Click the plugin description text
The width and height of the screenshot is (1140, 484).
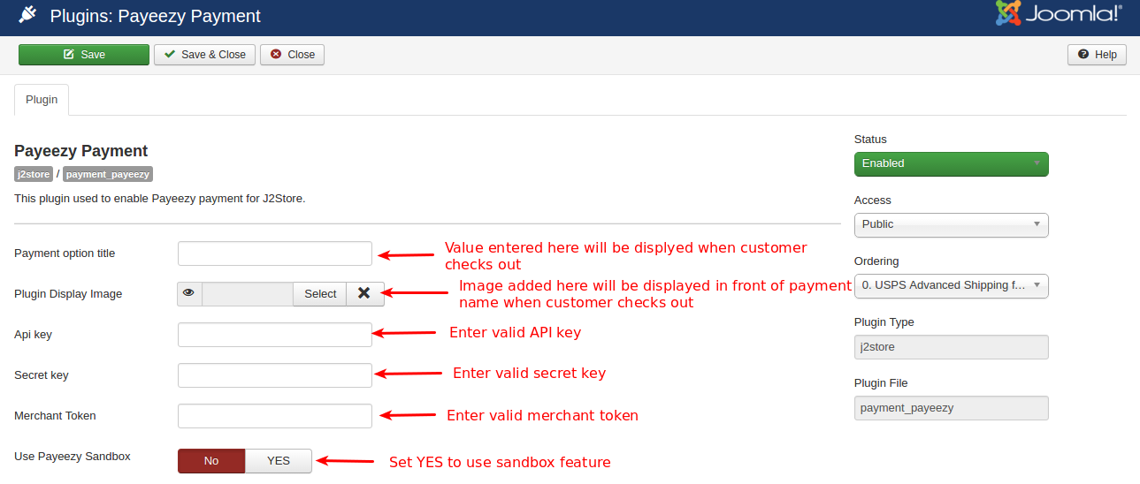pos(160,199)
